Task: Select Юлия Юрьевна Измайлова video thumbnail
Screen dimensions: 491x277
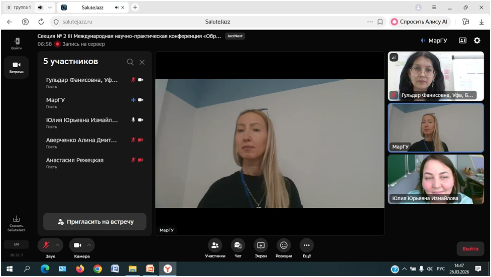Action: click(435, 179)
